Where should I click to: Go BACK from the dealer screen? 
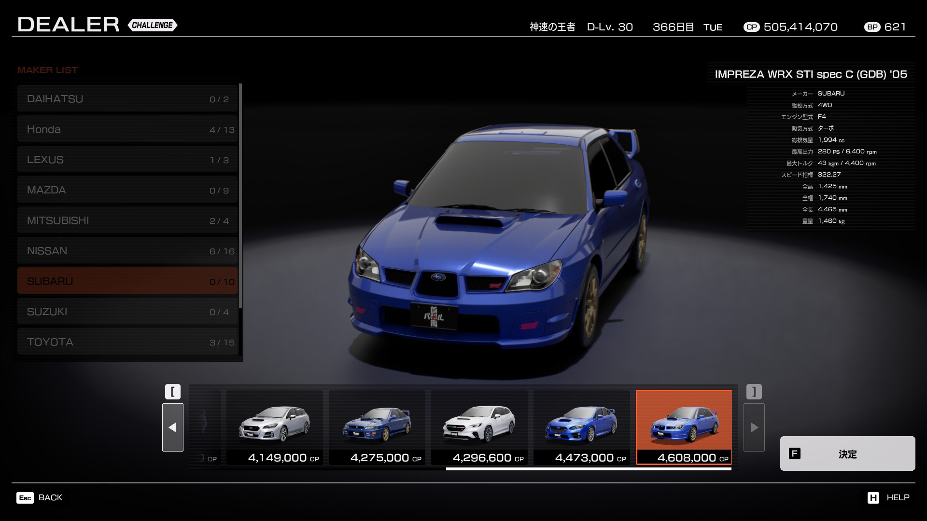coord(50,498)
